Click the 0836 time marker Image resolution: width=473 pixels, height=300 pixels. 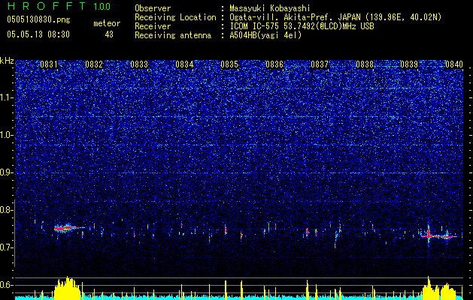(274, 64)
